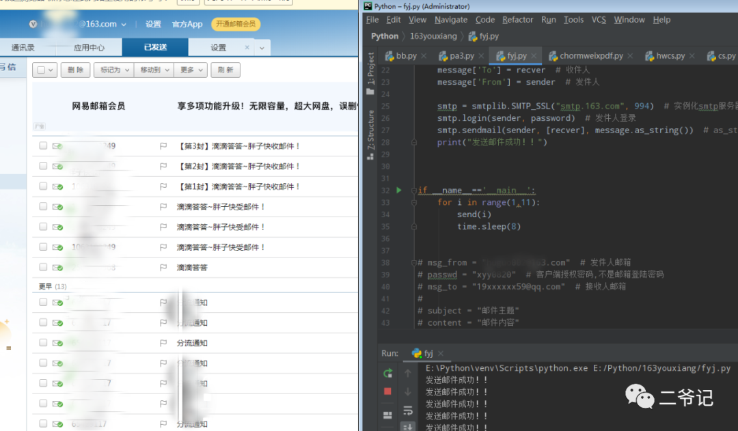Tick the checkbox for the 【第3封】 email

[44, 145]
